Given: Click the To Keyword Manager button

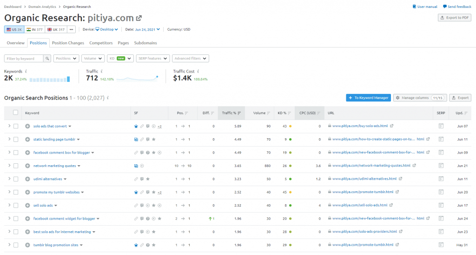Looking at the screenshot, I should (x=368, y=98).
